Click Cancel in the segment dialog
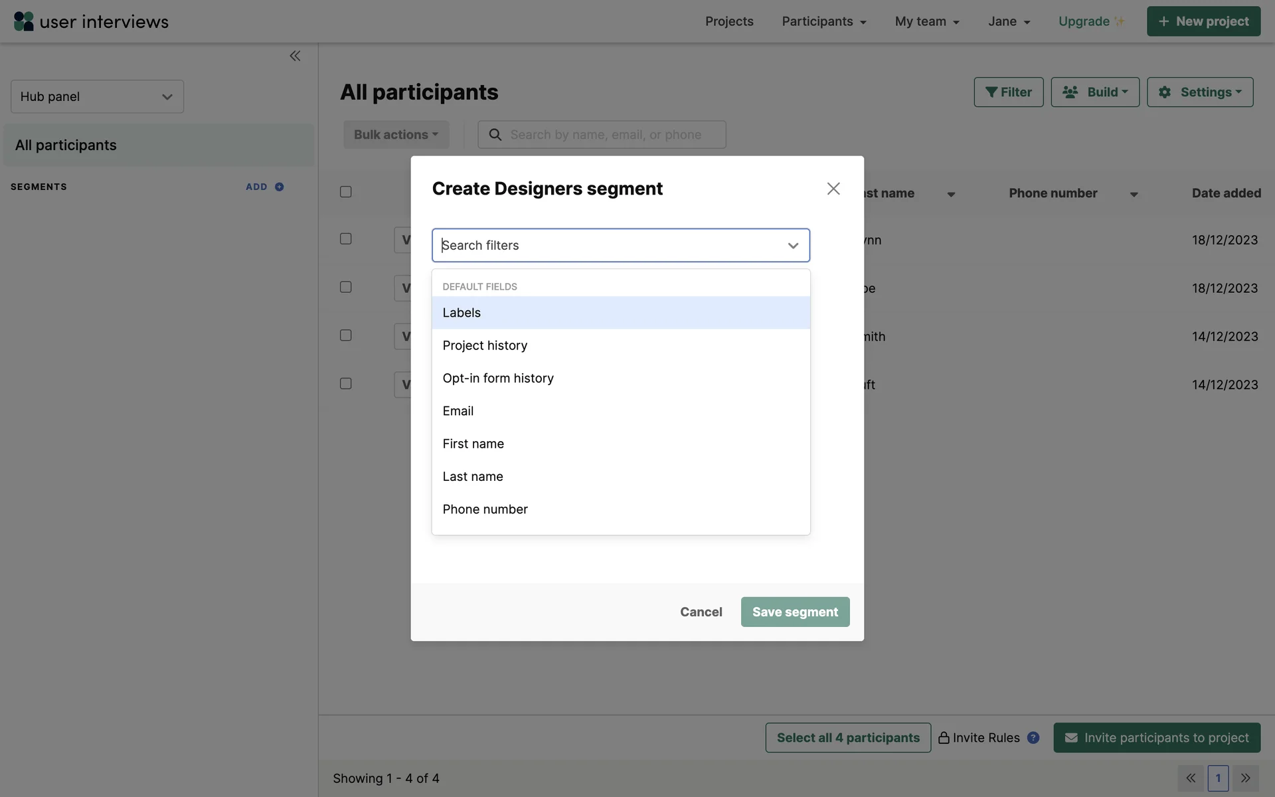 pos(701,612)
